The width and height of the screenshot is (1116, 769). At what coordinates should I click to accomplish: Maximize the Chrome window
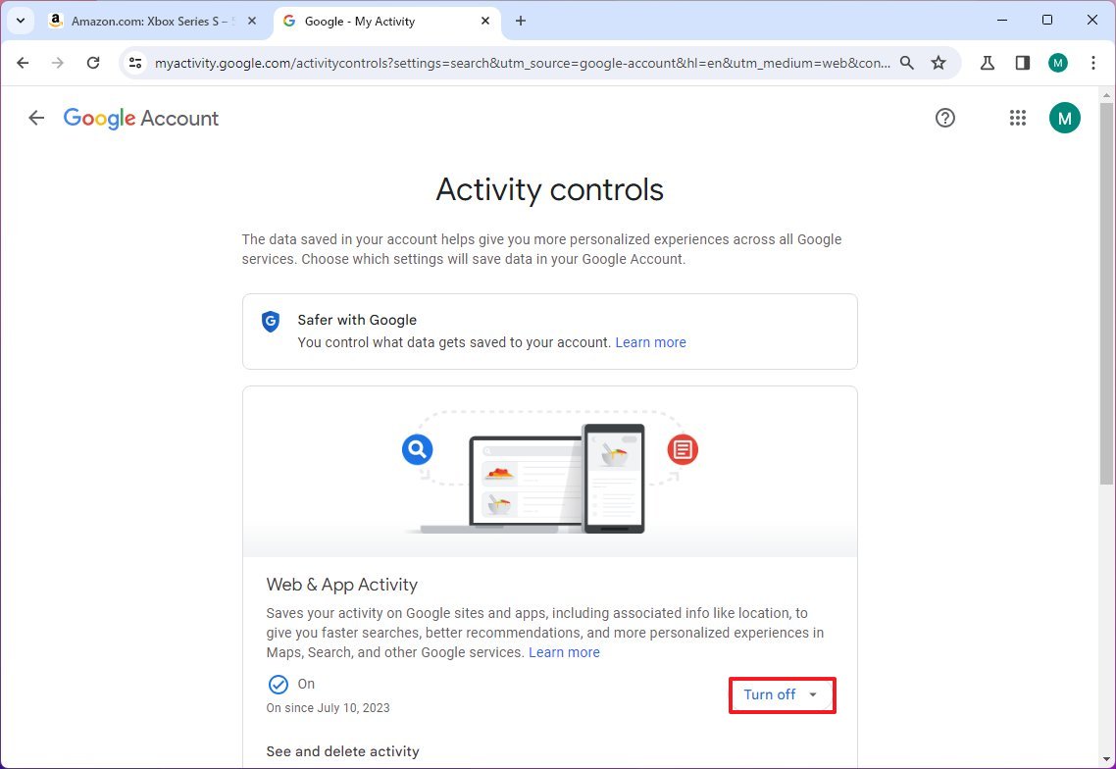[x=1047, y=20]
